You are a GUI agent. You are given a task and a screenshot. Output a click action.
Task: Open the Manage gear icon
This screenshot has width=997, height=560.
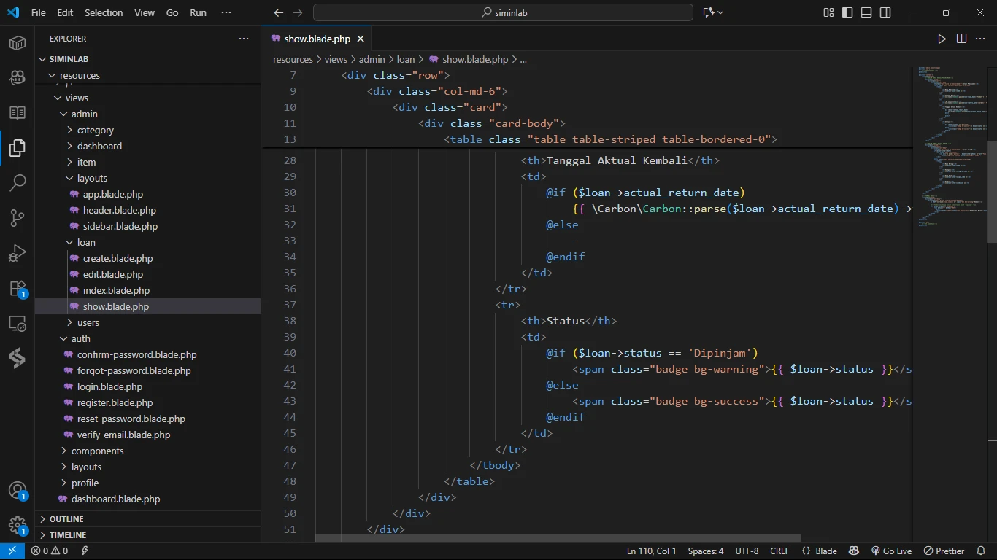[18, 525]
